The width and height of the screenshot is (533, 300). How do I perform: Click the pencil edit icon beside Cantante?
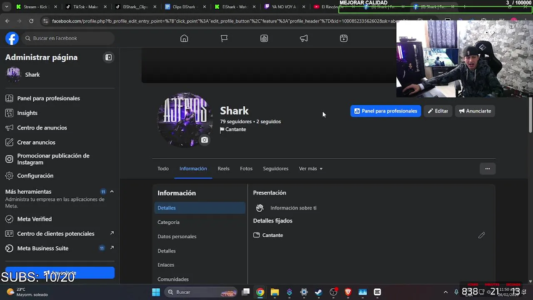[x=482, y=235]
